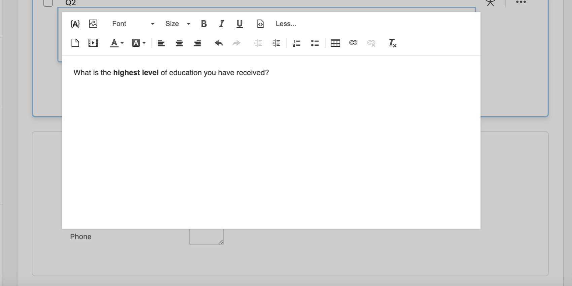Insert a media video file
The image size is (572, 286).
click(93, 43)
